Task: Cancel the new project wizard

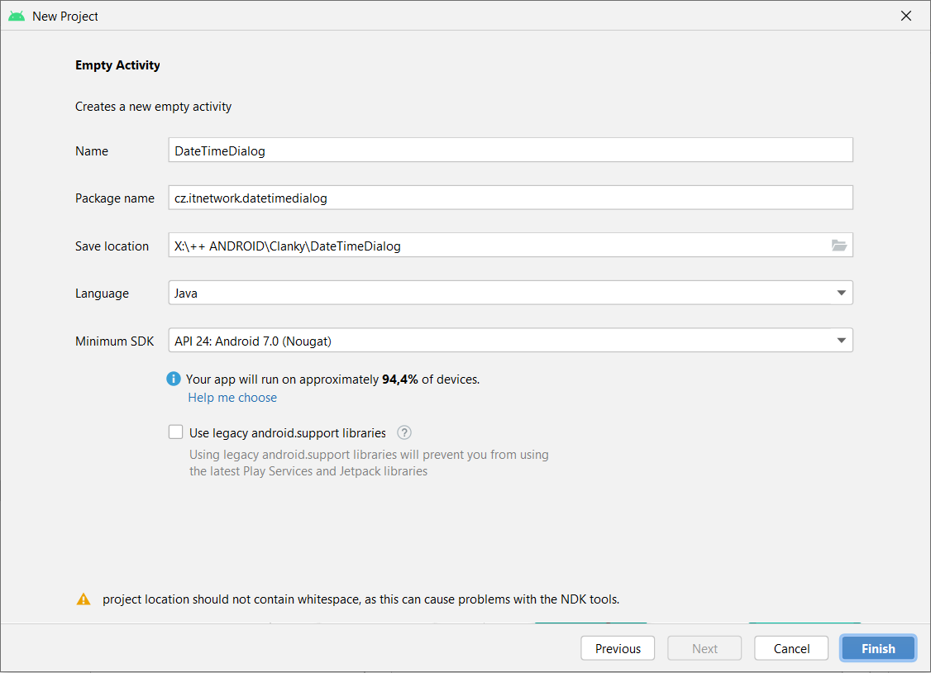Action: pyautogui.click(x=791, y=649)
